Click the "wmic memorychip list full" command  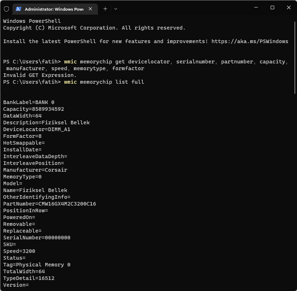click(104, 82)
